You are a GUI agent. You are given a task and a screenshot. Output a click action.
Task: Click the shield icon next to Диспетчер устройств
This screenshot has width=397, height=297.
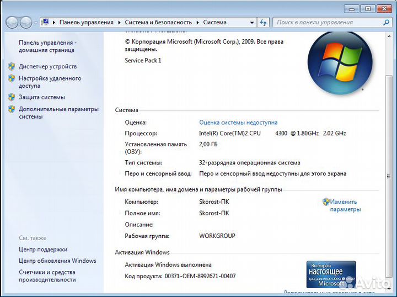[x=12, y=66]
